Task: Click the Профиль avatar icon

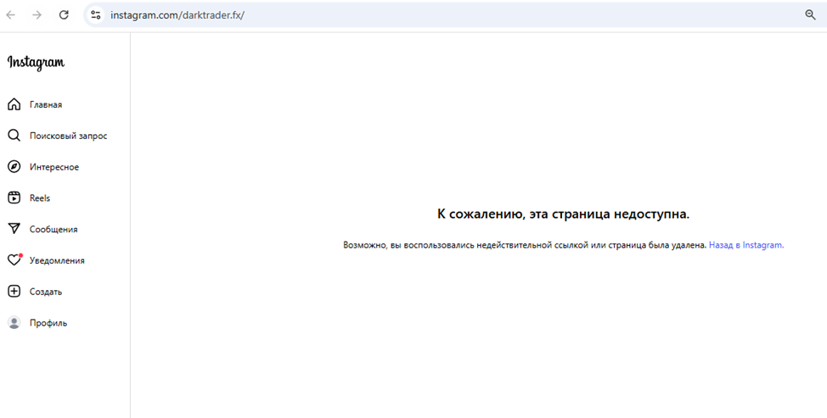Action: click(x=14, y=323)
